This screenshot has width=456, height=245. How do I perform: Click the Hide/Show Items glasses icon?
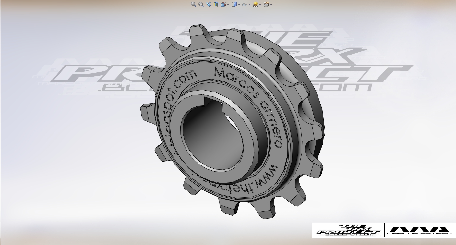click(x=245, y=5)
